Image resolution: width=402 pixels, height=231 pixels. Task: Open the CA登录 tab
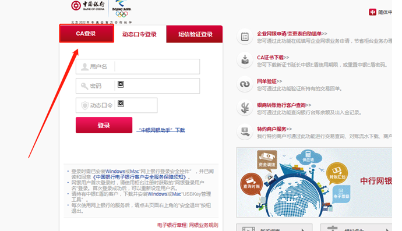pyautogui.click(x=87, y=34)
